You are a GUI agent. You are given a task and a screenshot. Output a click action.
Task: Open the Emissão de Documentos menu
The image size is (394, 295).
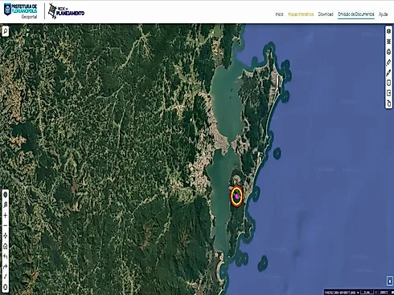356,14
